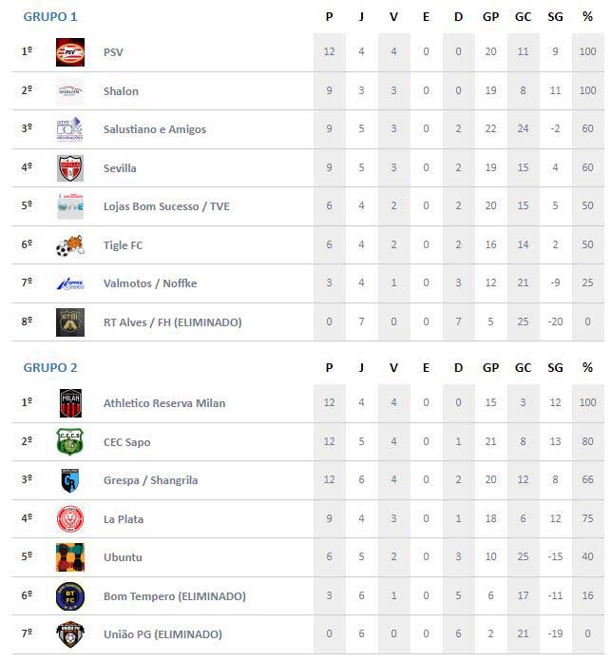Image resolution: width=611 pixels, height=662 pixels.
Task: Click the Valmotos / Noffke logo
Action: [x=70, y=283]
